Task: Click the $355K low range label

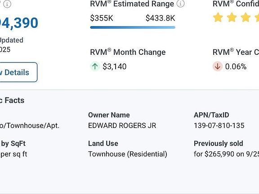Action: [x=102, y=18]
